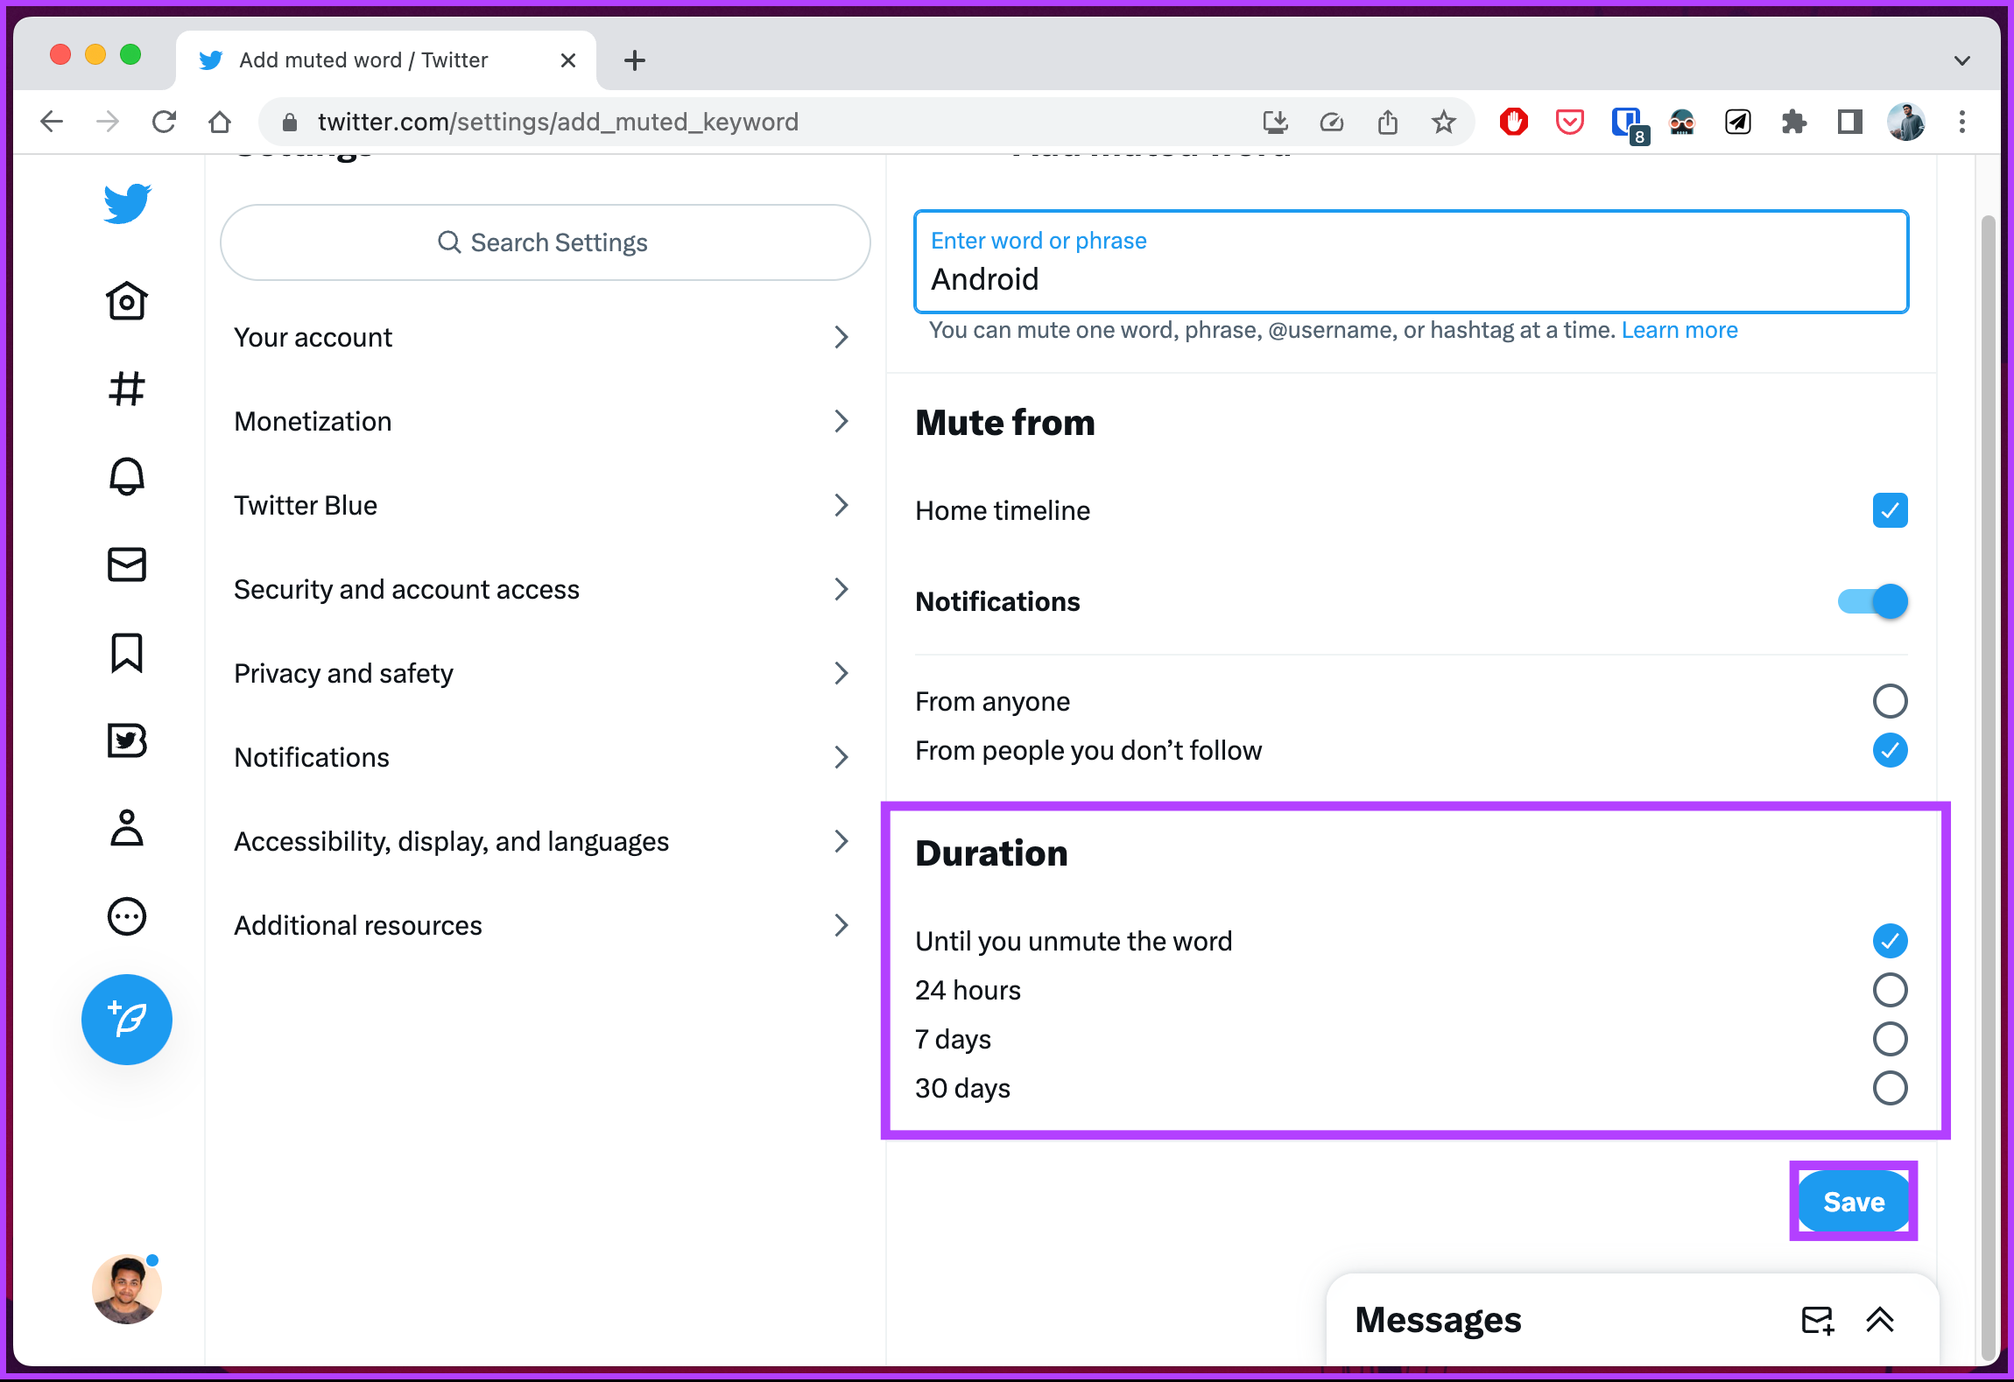Open Notifications settings chevron
This screenshot has height=1382, width=2014.
842,757
